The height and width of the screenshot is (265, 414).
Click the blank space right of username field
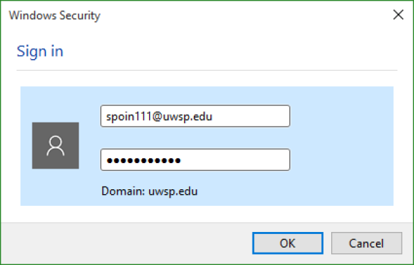[342, 116]
